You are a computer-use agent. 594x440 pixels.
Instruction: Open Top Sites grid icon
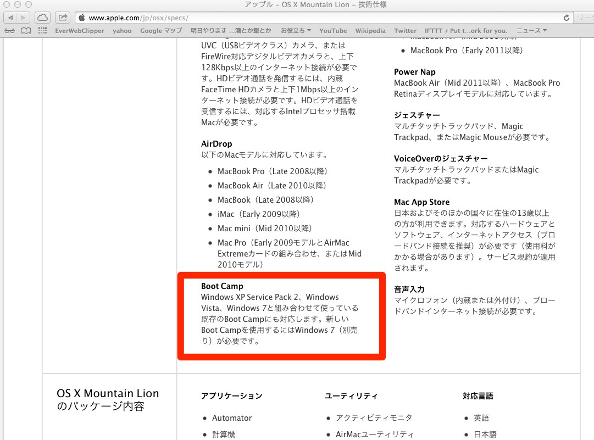pos(42,31)
